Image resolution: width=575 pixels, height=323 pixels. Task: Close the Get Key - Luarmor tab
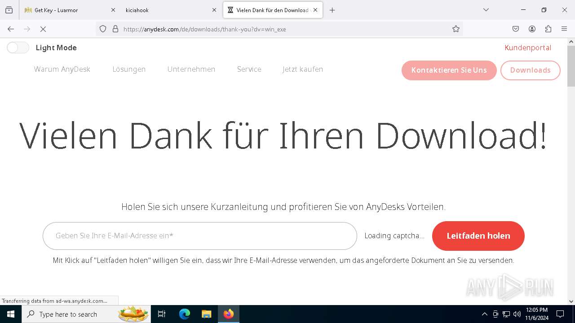tap(113, 10)
